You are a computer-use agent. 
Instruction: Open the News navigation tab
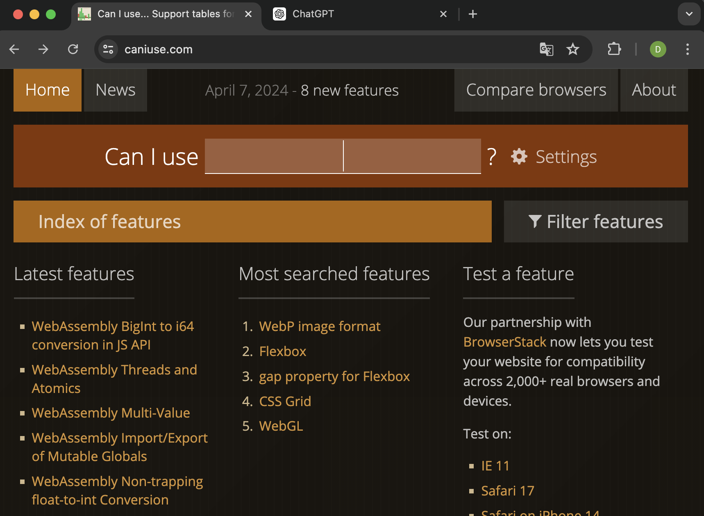pos(116,90)
